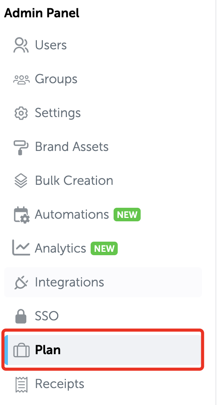
Task: Click the Groups icon
Action: (x=21, y=79)
